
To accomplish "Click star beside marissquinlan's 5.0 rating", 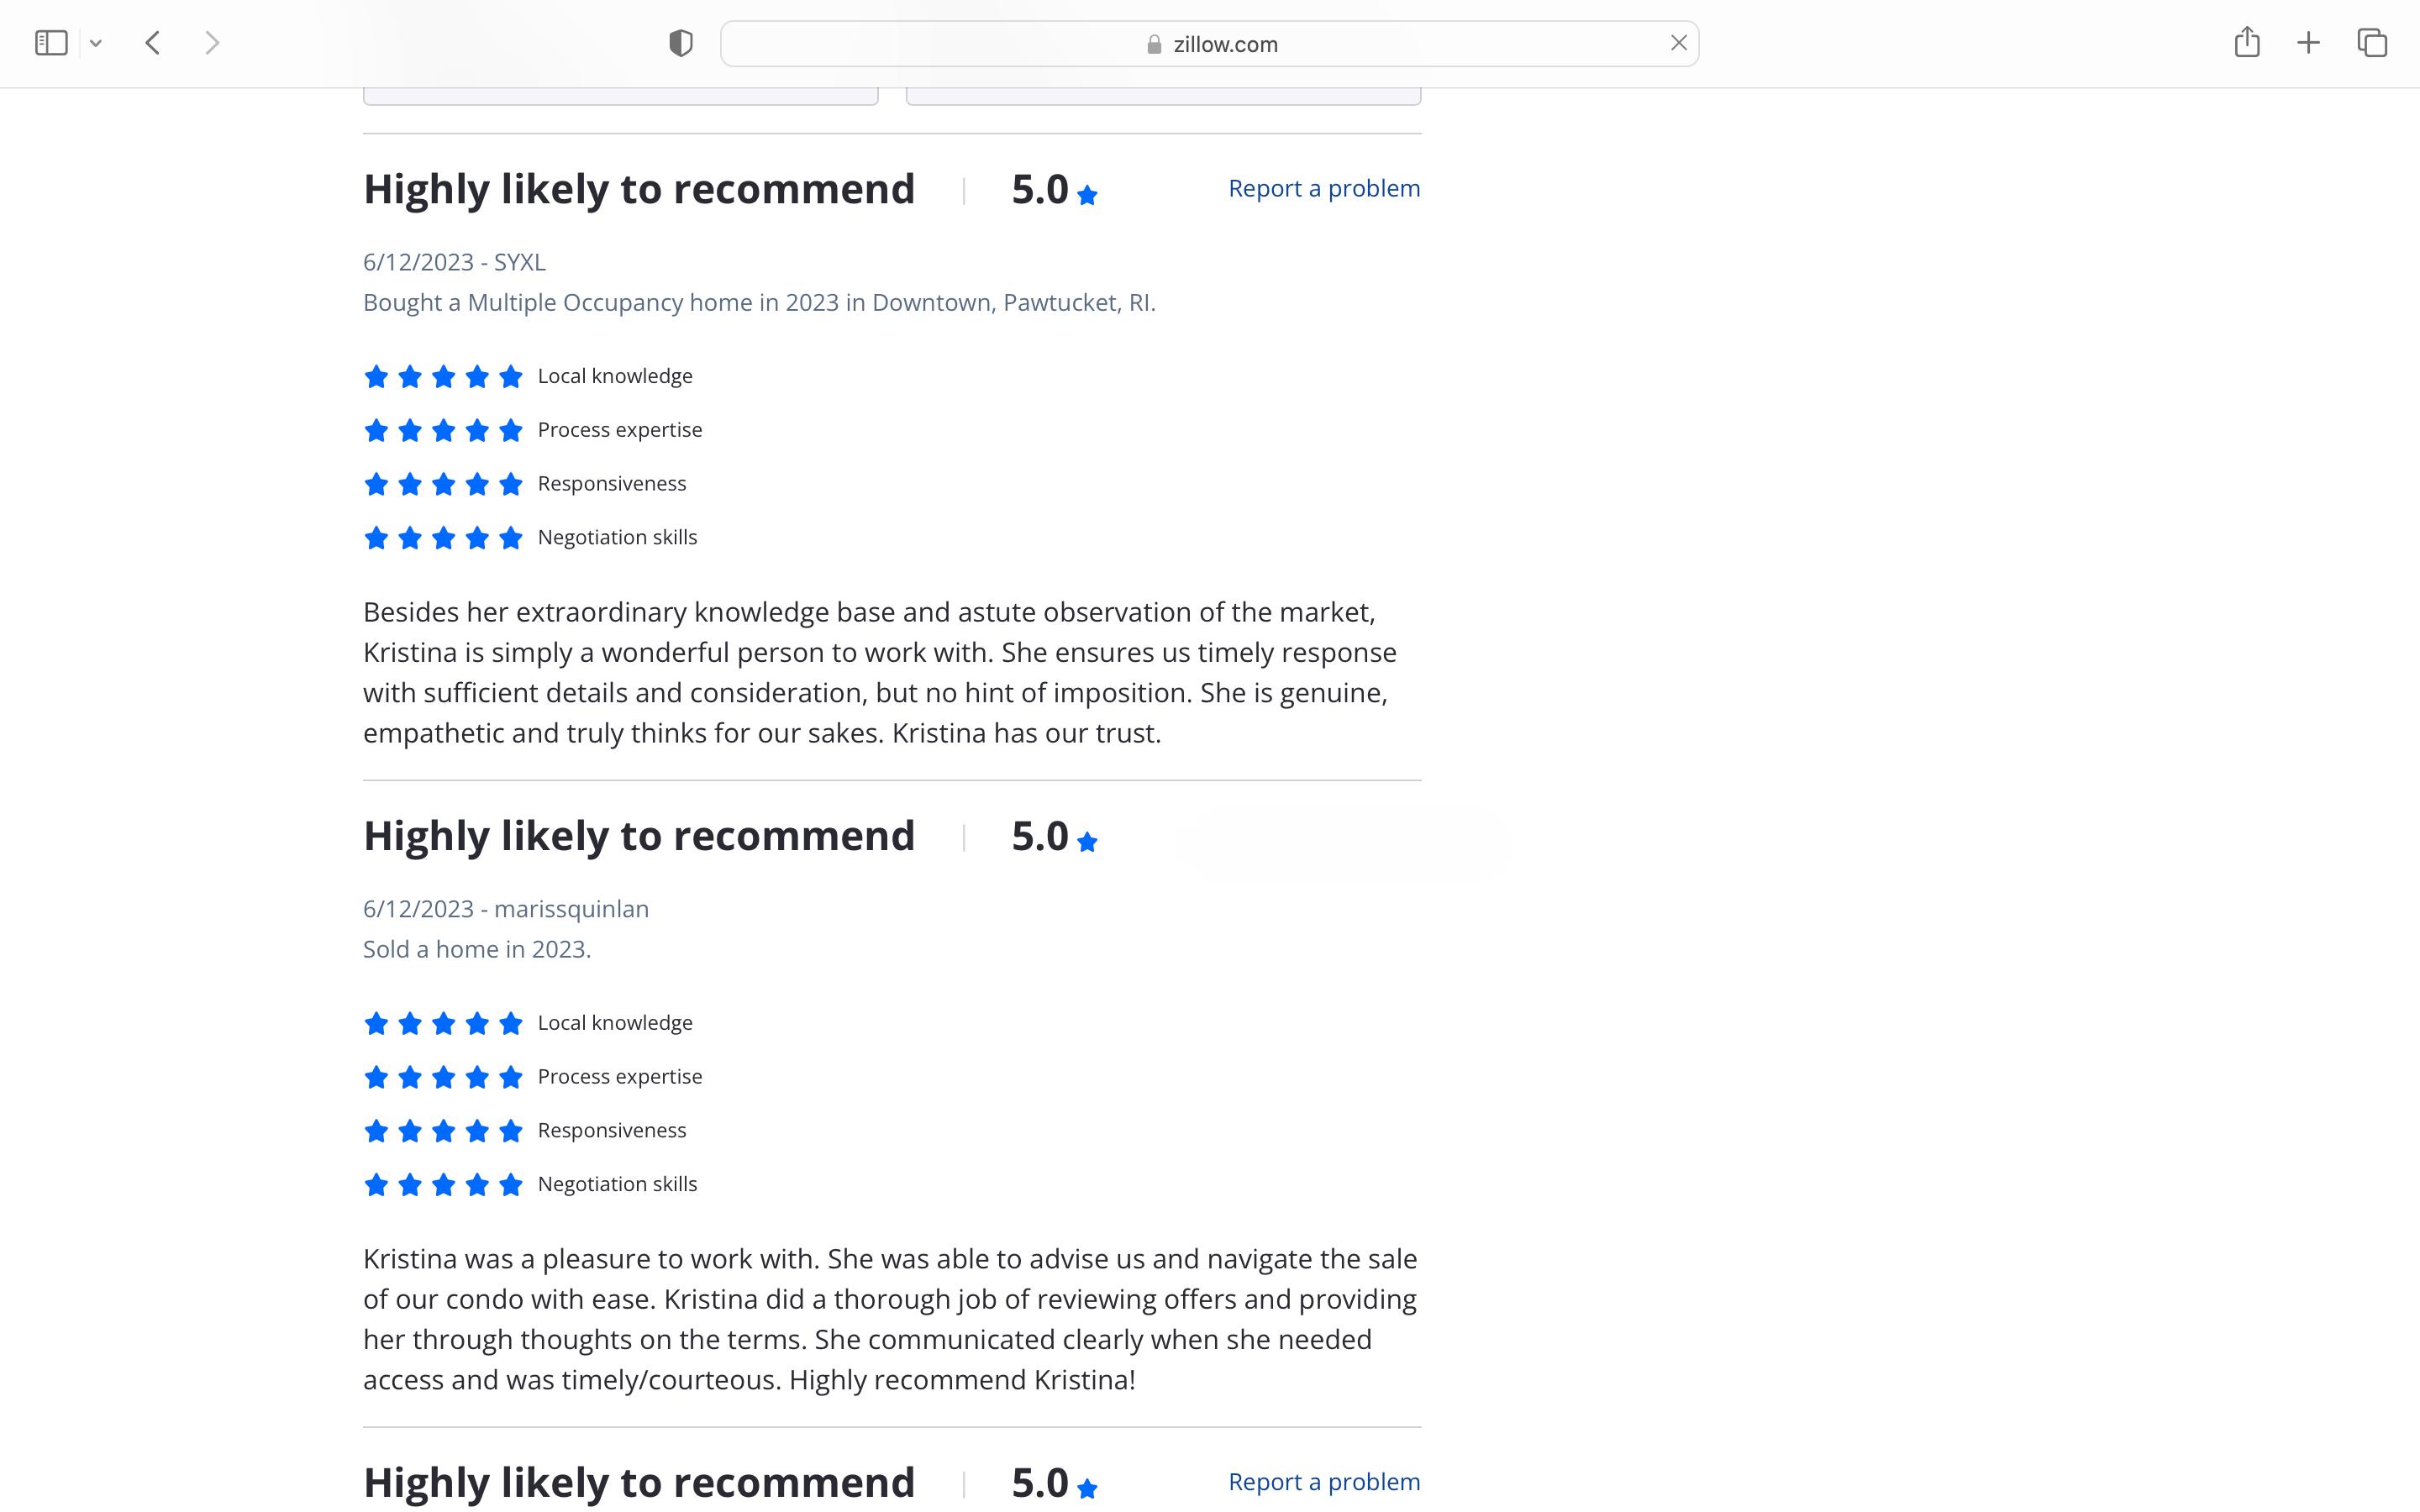I will pyautogui.click(x=1087, y=842).
